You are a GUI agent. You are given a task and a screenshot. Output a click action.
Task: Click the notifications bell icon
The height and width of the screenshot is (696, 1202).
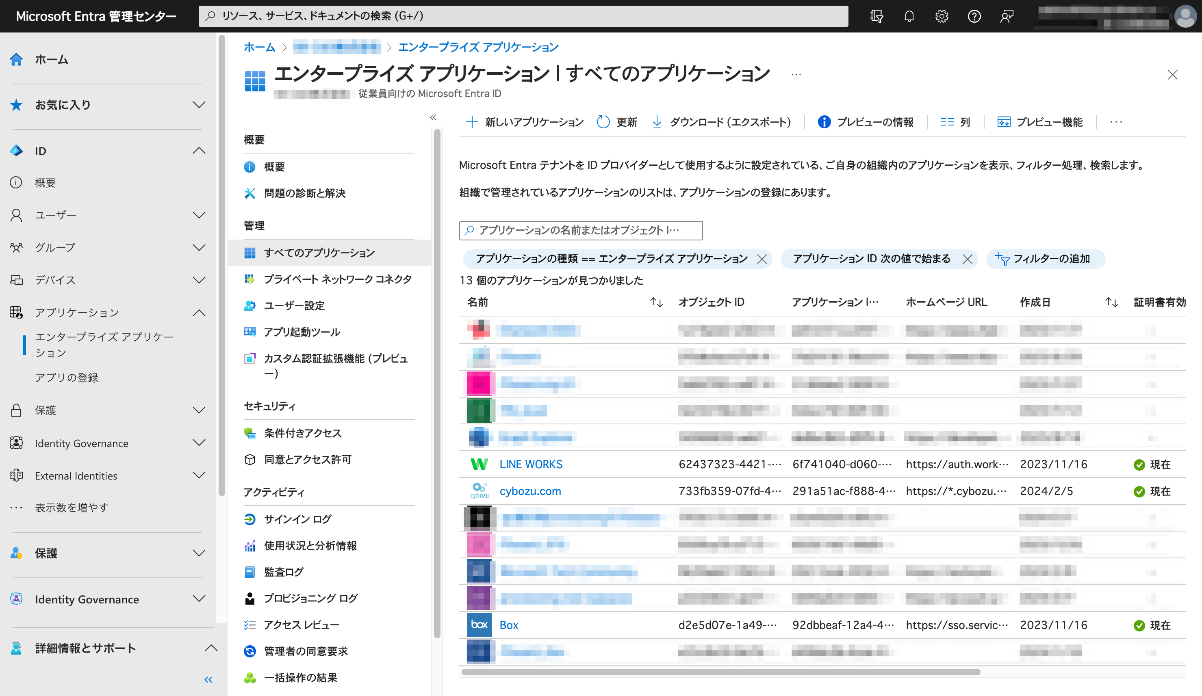pos(909,16)
